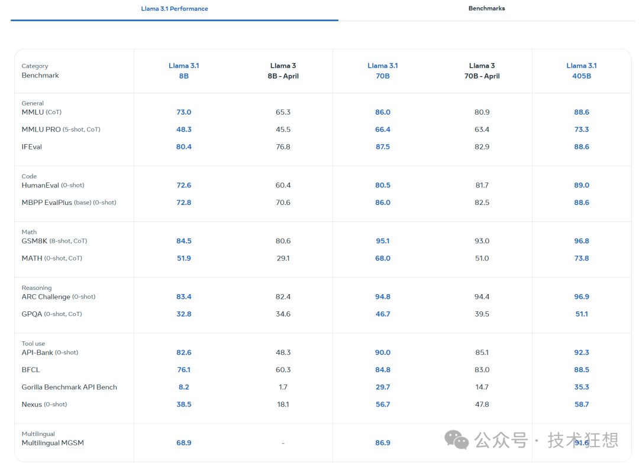The image size is (639, 466).
Task: Click MMLU PRO score 66.4 for Llama 3.1 70B
Action: click(383, 129)
